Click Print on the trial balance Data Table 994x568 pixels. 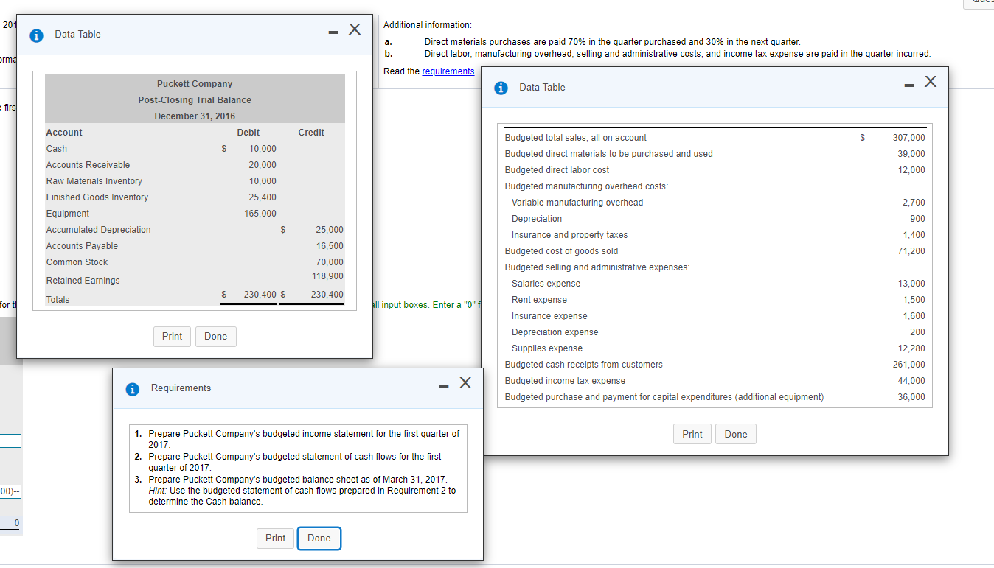172,336
